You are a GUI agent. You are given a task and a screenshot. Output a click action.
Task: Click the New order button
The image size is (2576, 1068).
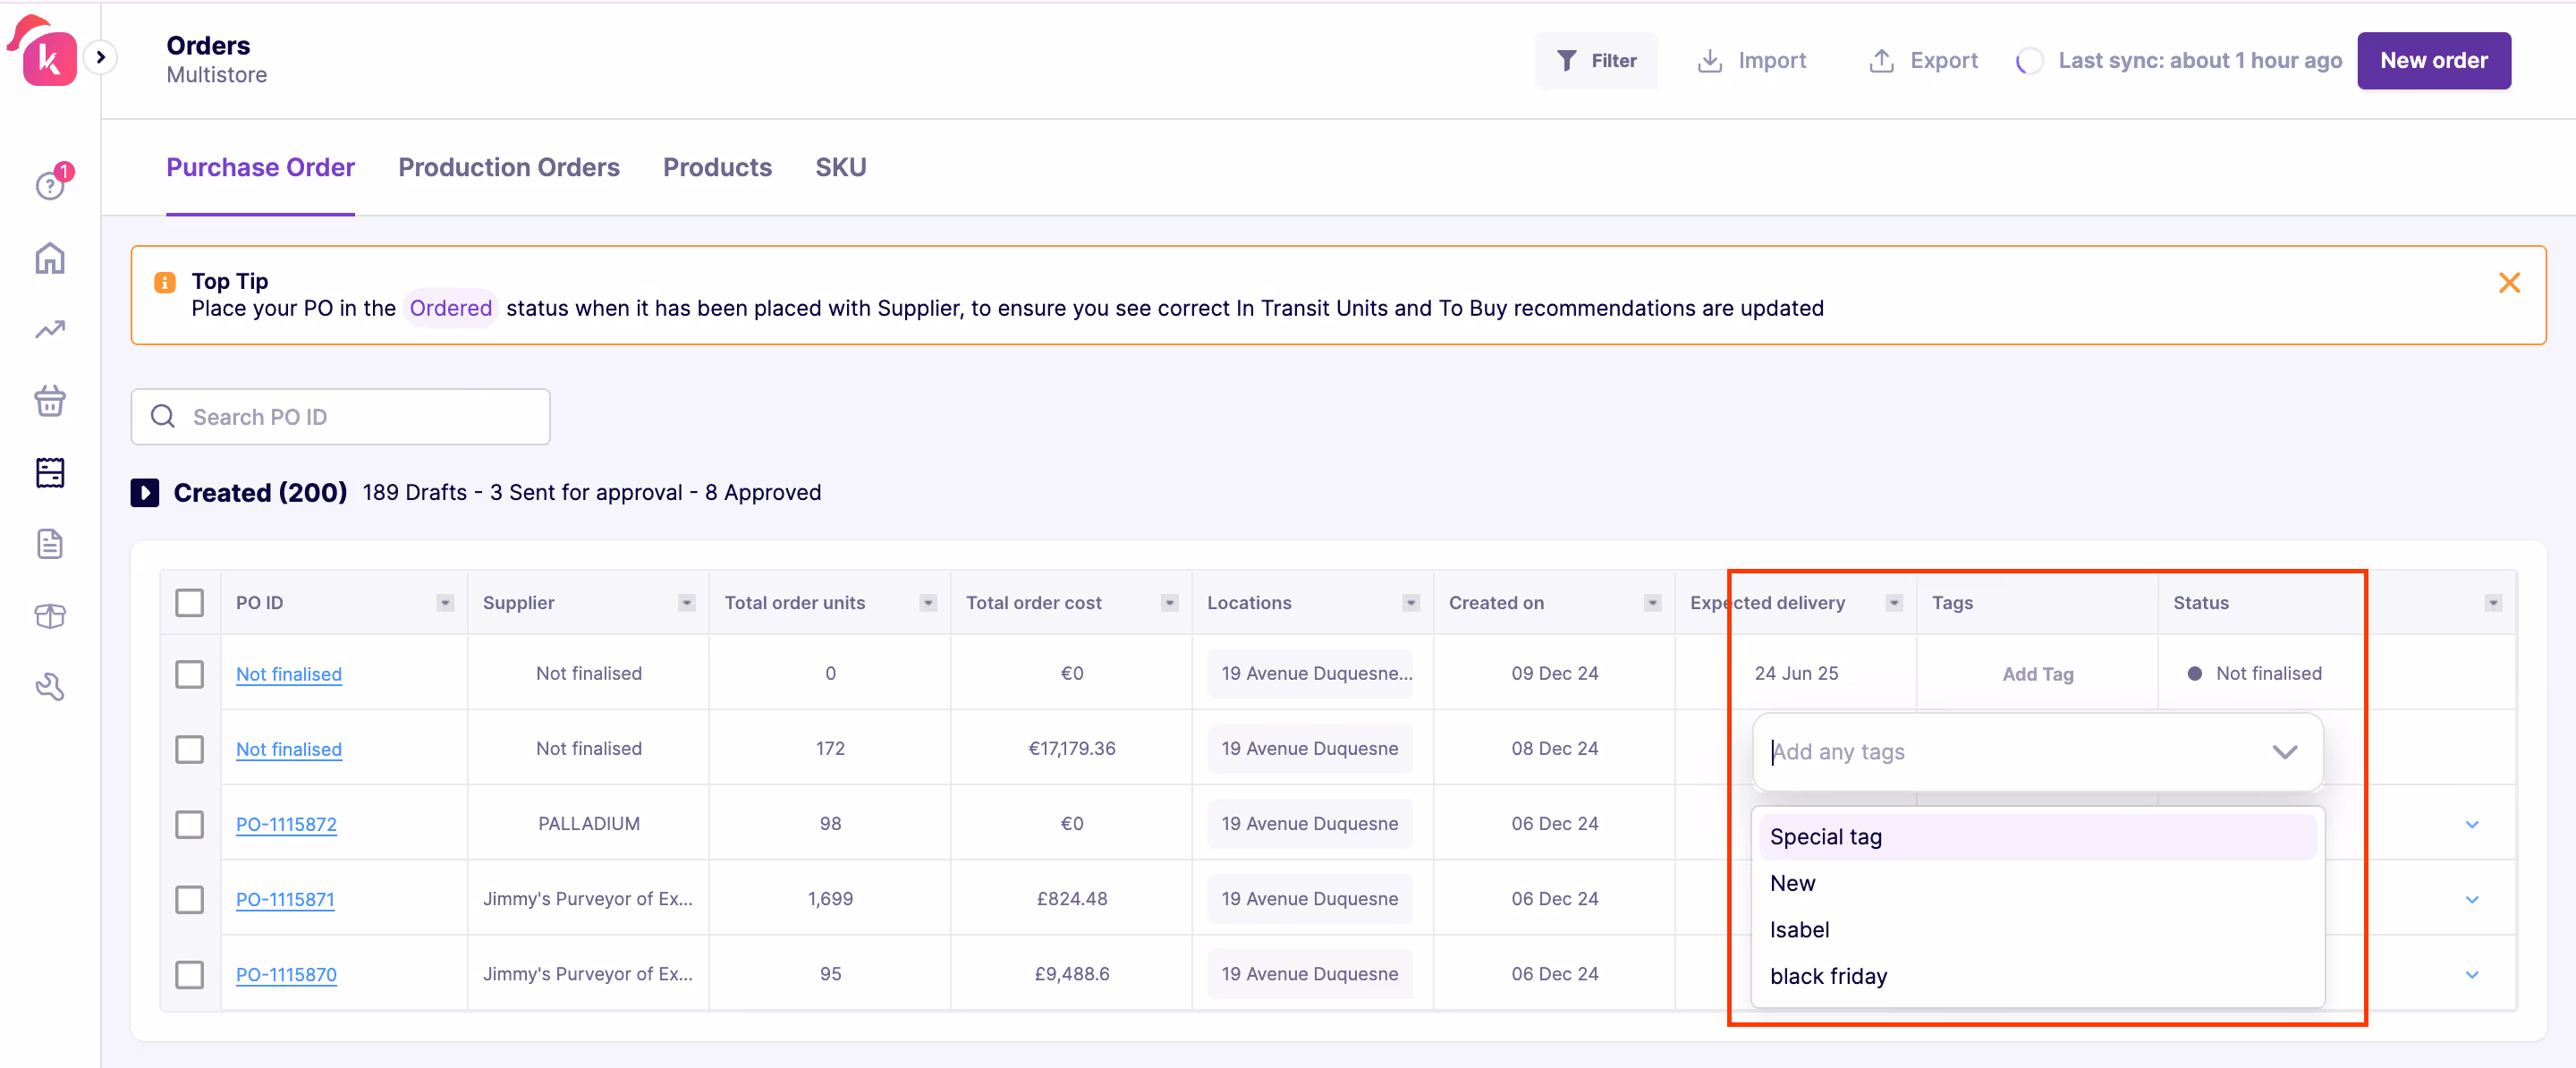pyautogui.click(x=2433, y=60)
